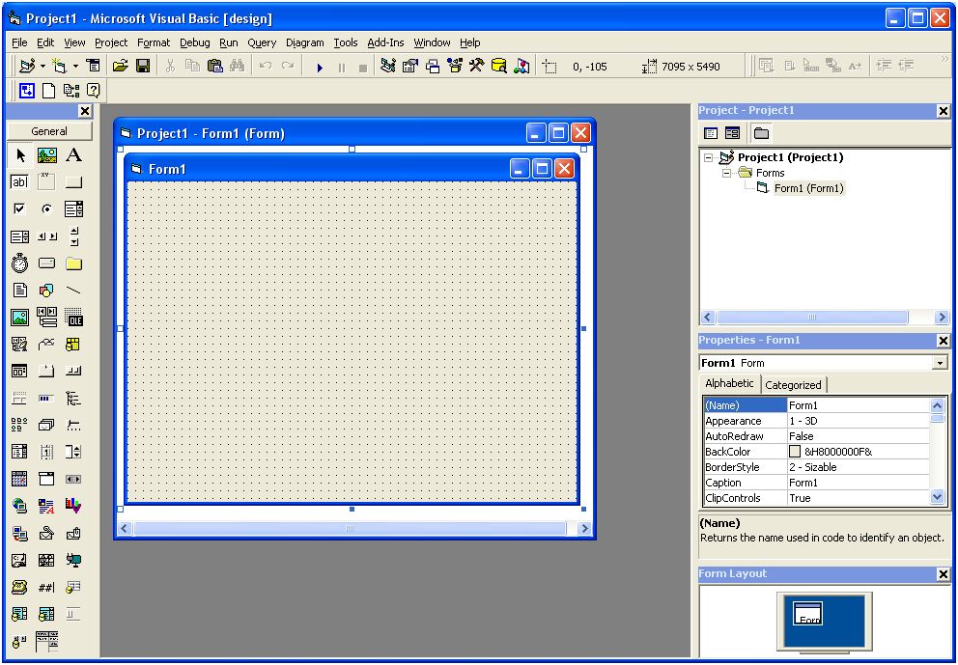
Task: Collapse the Forms folder node
Action: click(x=726, y=173)
